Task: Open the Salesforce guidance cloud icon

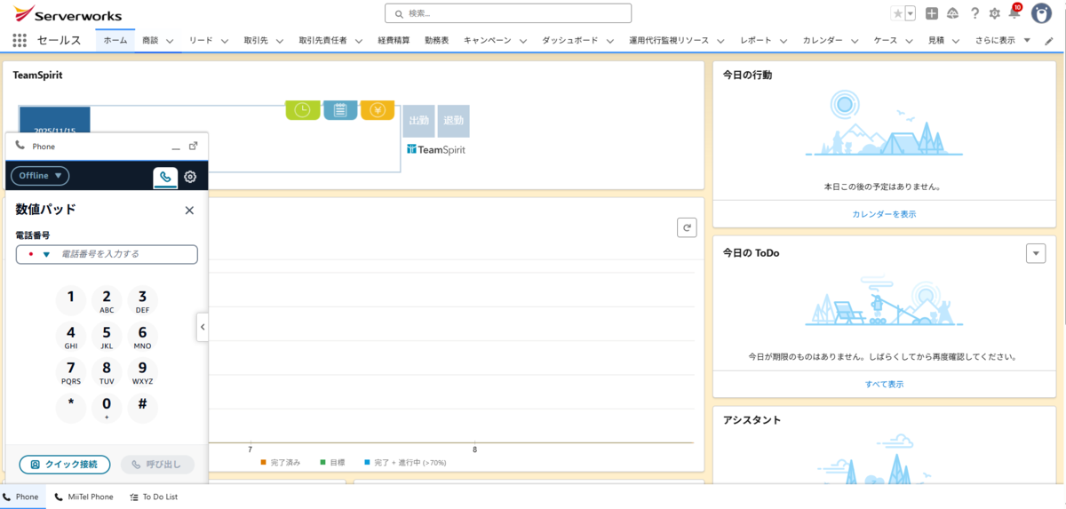Action: [x=953, y=13]
